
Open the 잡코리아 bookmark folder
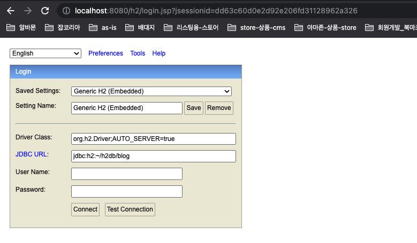click(x=63, y=28)
